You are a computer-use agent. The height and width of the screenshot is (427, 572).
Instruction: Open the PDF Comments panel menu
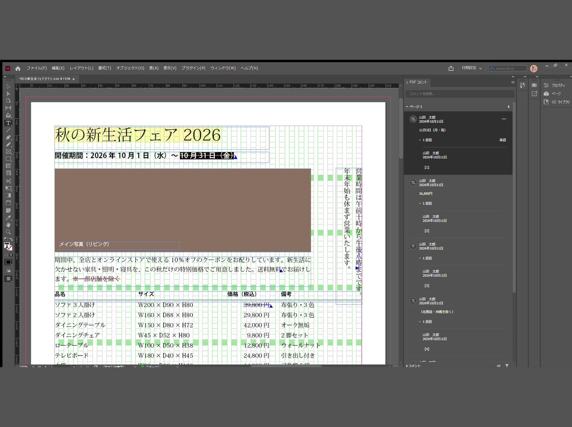(513, 82)
